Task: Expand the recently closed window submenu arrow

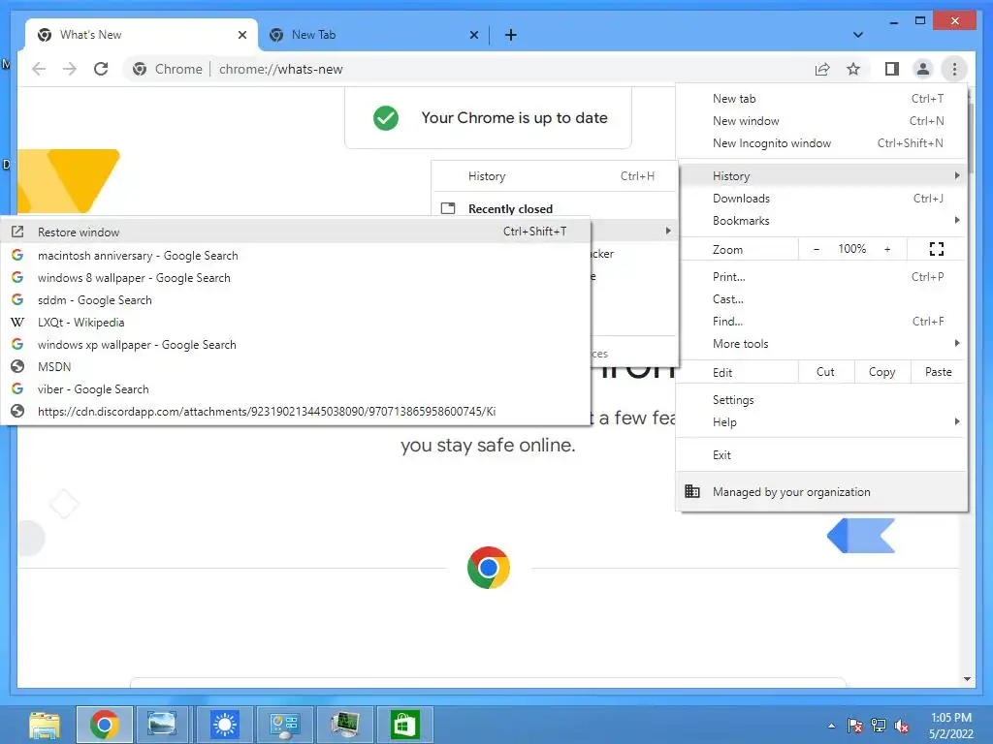Action: pyautogui.click(x=668, y=231)
